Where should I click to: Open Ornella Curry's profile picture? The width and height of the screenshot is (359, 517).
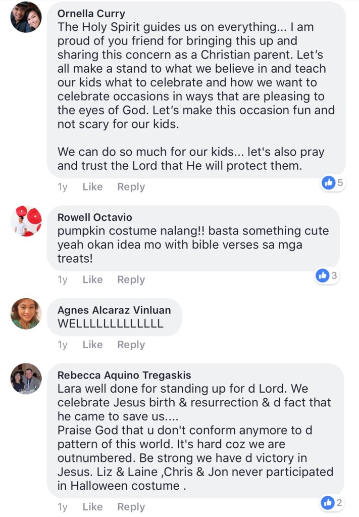tap(26, 18)
